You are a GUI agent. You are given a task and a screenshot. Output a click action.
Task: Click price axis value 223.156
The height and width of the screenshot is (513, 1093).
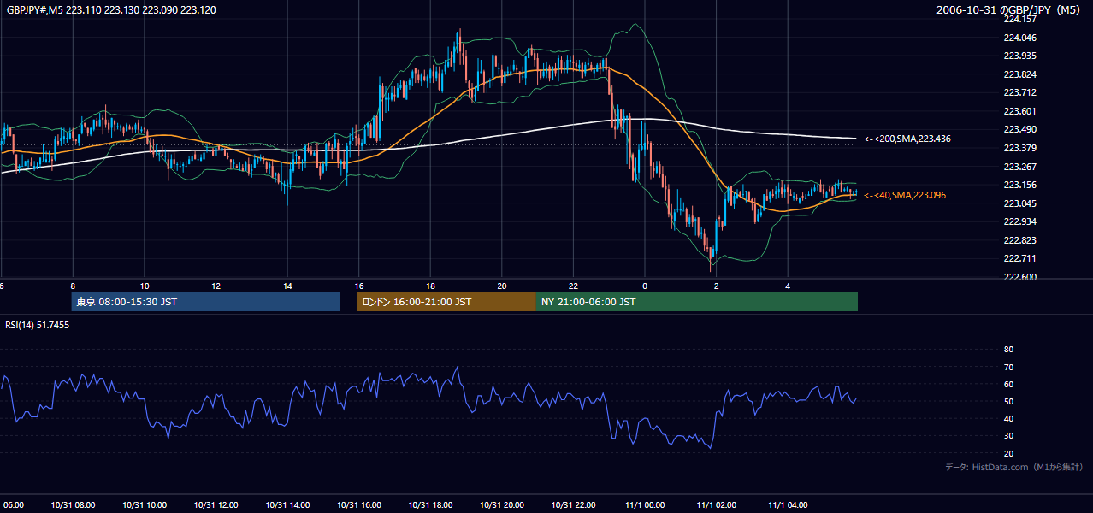point(1019,185)
